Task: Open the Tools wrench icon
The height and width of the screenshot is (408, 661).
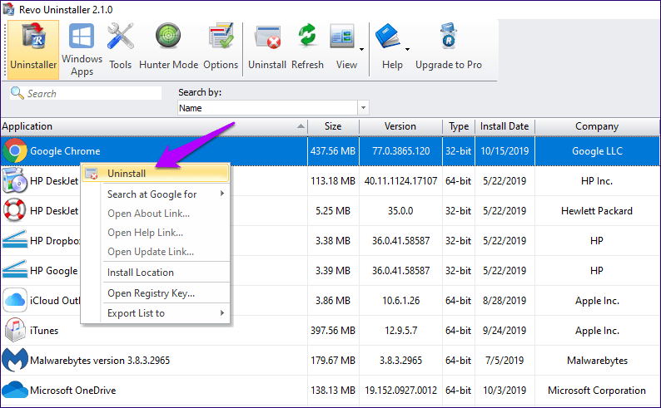Action: [x=120, y=36]
